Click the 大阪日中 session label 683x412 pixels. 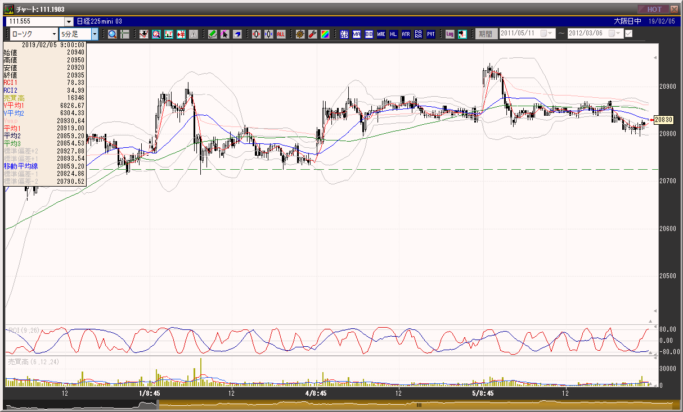point(627,21)
